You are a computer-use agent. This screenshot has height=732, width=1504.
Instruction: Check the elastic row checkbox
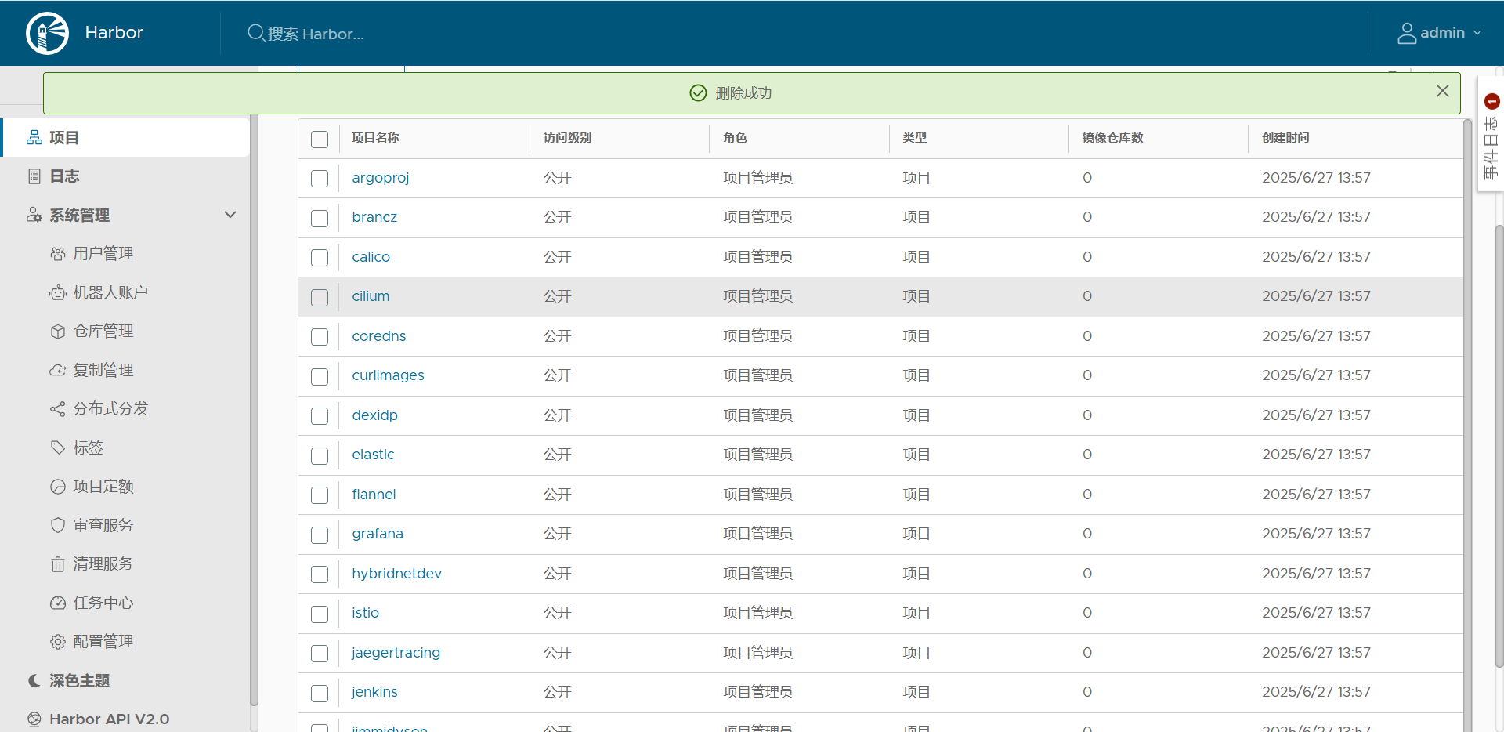pyautogui.click(x=320, y=456)
